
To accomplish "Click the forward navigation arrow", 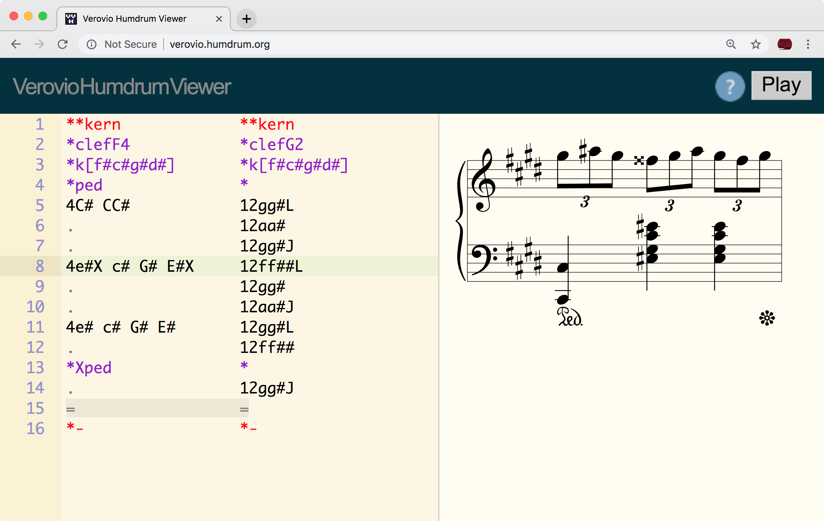I will click(38, 44).
